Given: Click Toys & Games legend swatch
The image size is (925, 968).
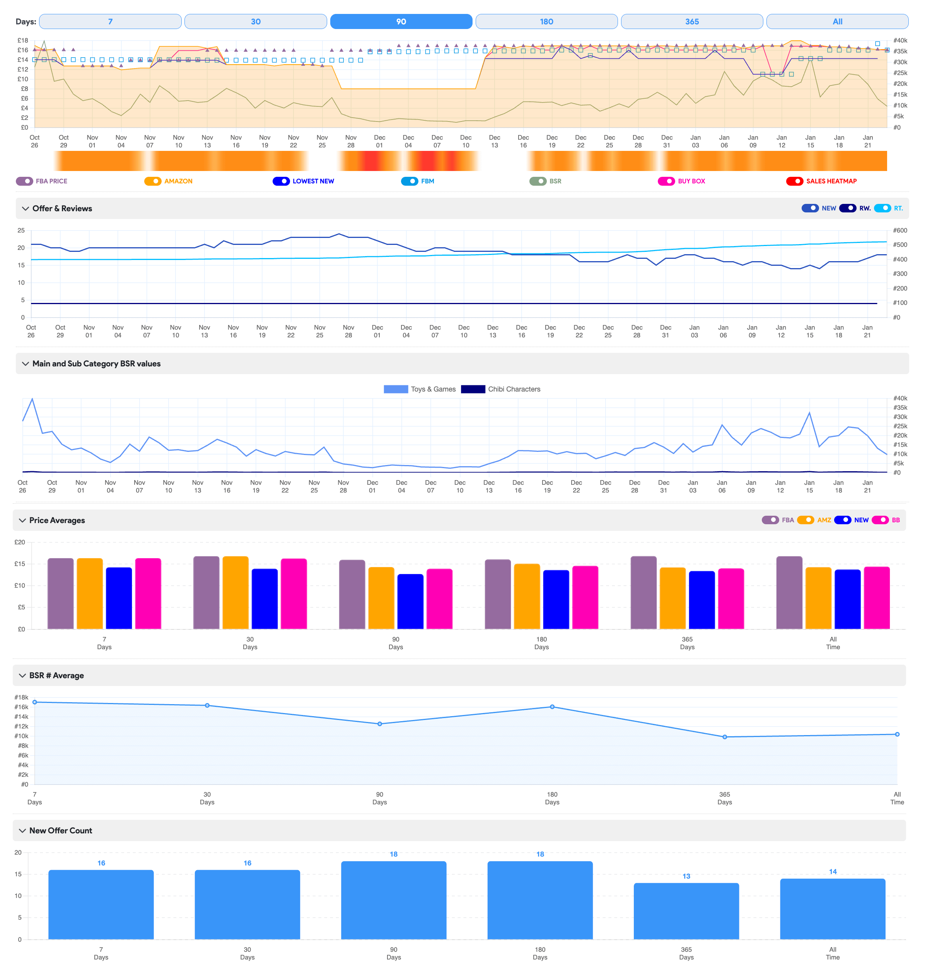Looking at the screenshot, I should click(x=396, y=389).
